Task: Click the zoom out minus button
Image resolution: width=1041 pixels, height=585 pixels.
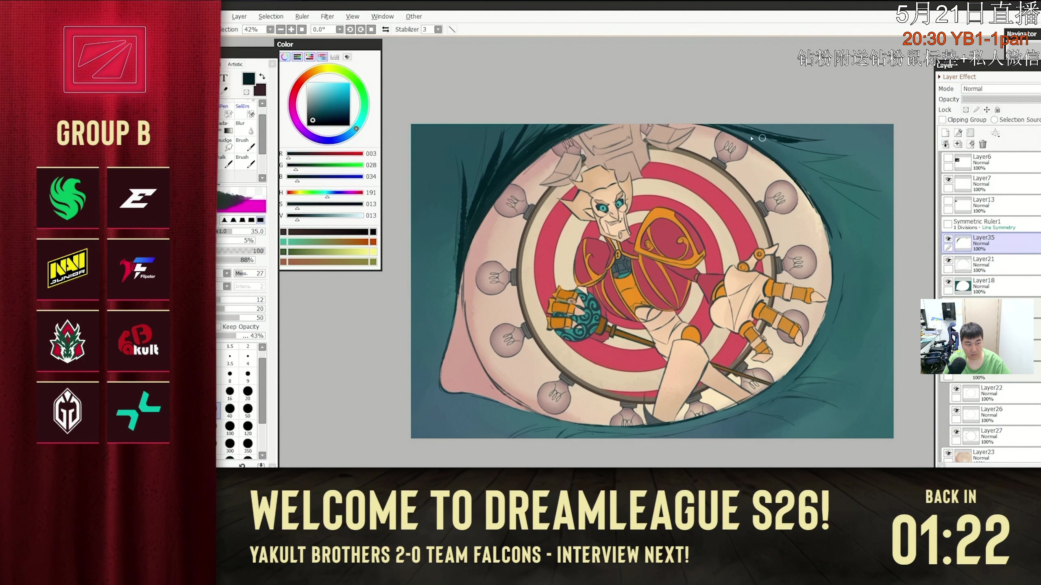Action: click(281, 29)
